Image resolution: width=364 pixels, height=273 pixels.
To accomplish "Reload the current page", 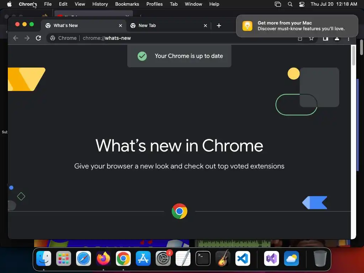I will [38, 38].
